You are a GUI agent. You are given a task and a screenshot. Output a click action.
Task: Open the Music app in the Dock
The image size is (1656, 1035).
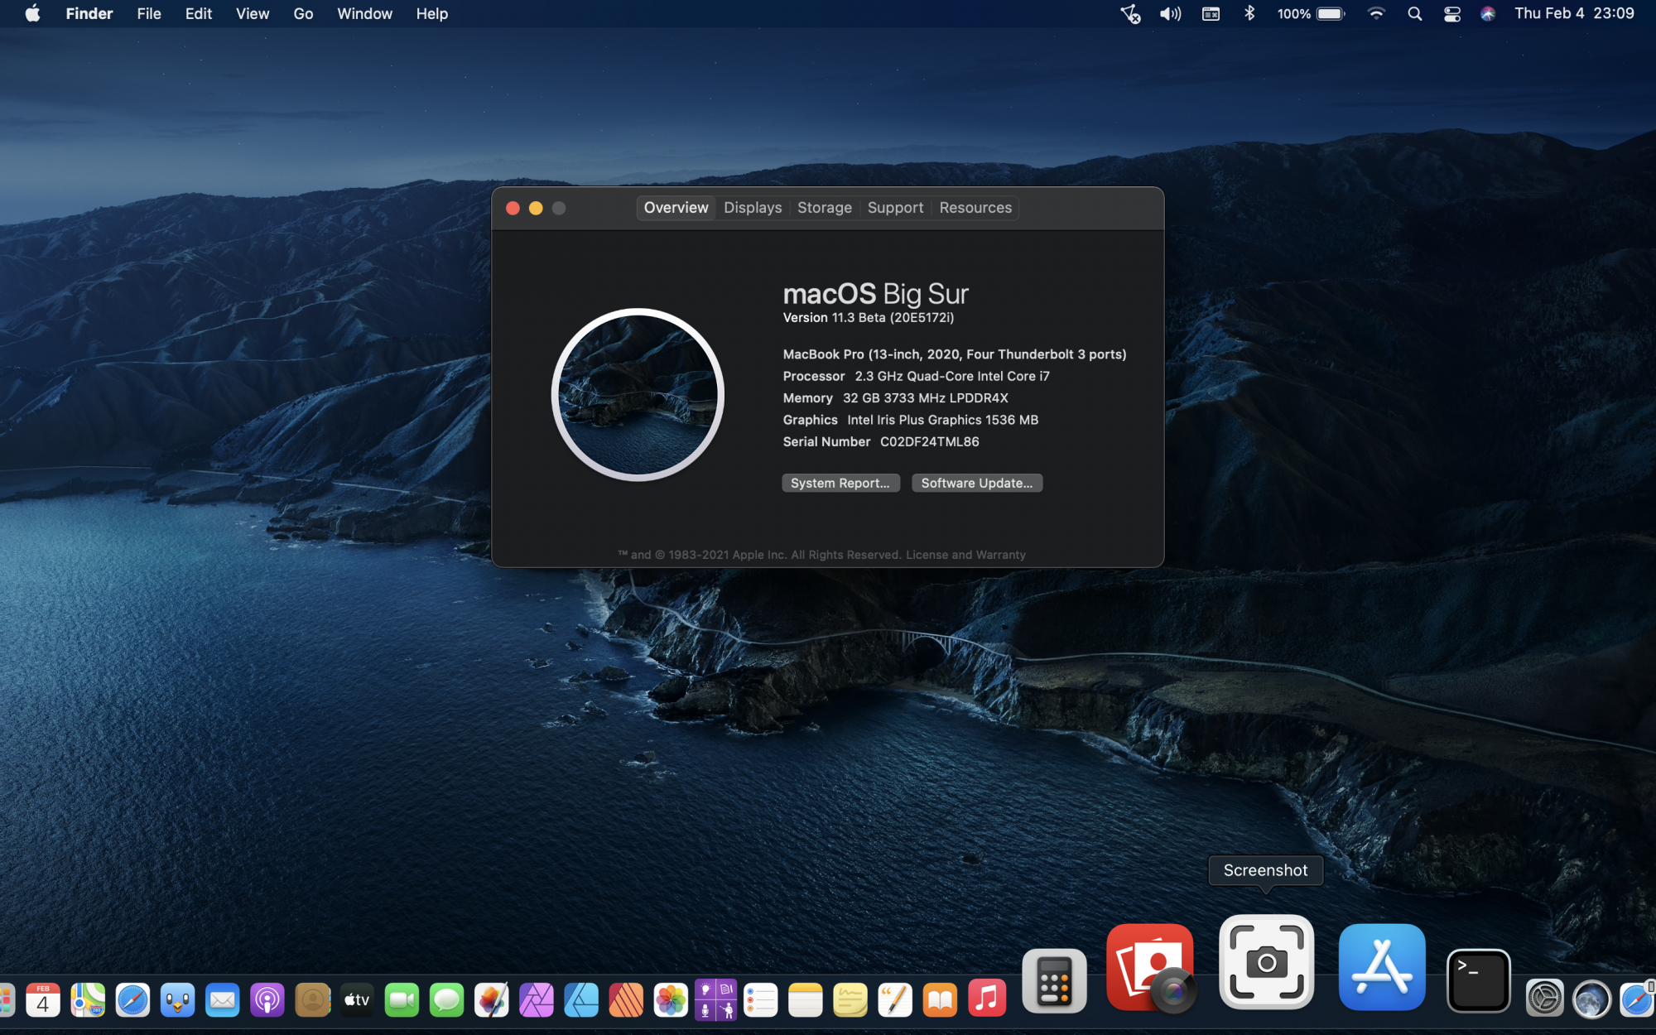985,999
